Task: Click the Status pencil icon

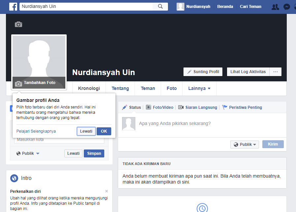Action: (x=125, y=107)
